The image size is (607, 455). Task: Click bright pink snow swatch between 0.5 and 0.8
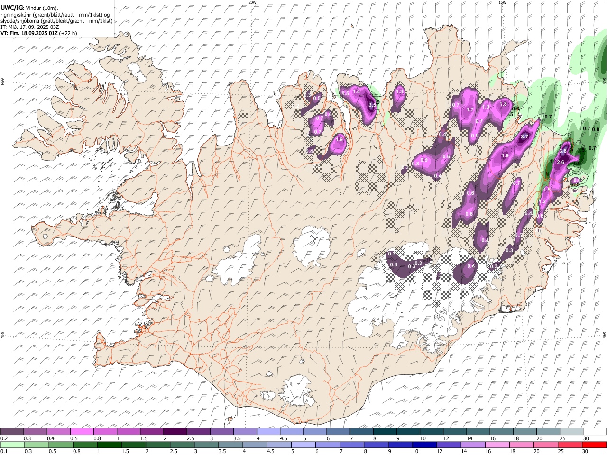click(x=82, y=431)
